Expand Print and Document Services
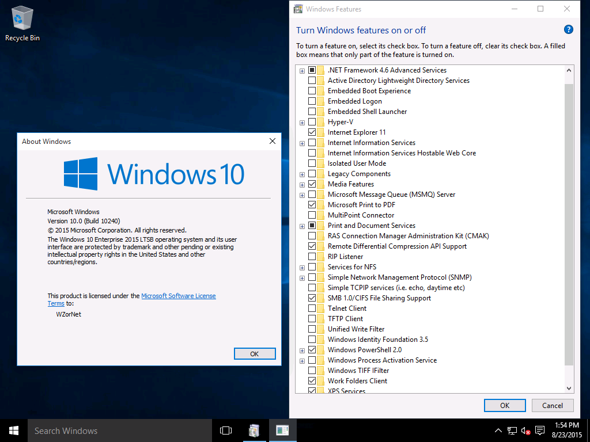Screen dimensions: 590x442 coord(302,226)
